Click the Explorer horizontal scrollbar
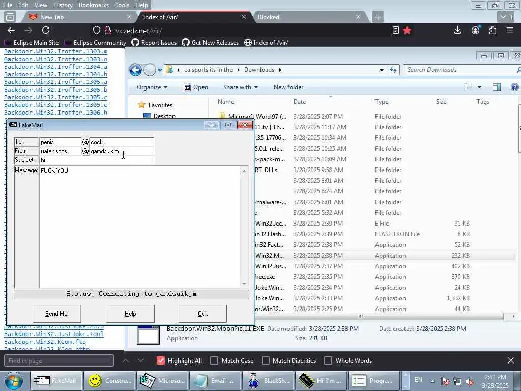 pyautogui.click(x=361, y=316)
